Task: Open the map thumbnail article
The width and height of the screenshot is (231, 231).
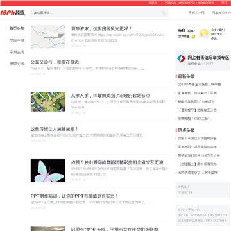Action: [48, 37]
